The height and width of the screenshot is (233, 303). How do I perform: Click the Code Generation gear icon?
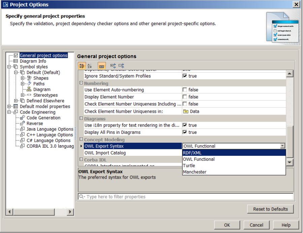[x=23, y=118]
